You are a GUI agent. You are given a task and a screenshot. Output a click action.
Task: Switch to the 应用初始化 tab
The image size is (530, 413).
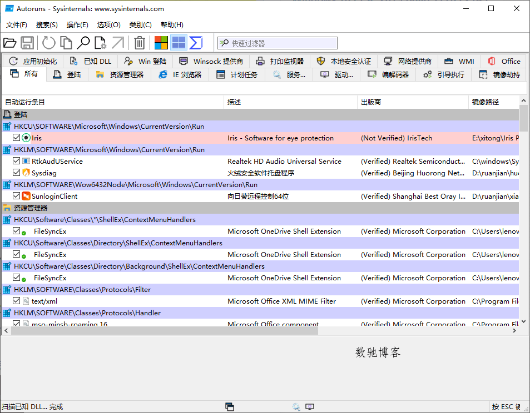coord(33,62)
